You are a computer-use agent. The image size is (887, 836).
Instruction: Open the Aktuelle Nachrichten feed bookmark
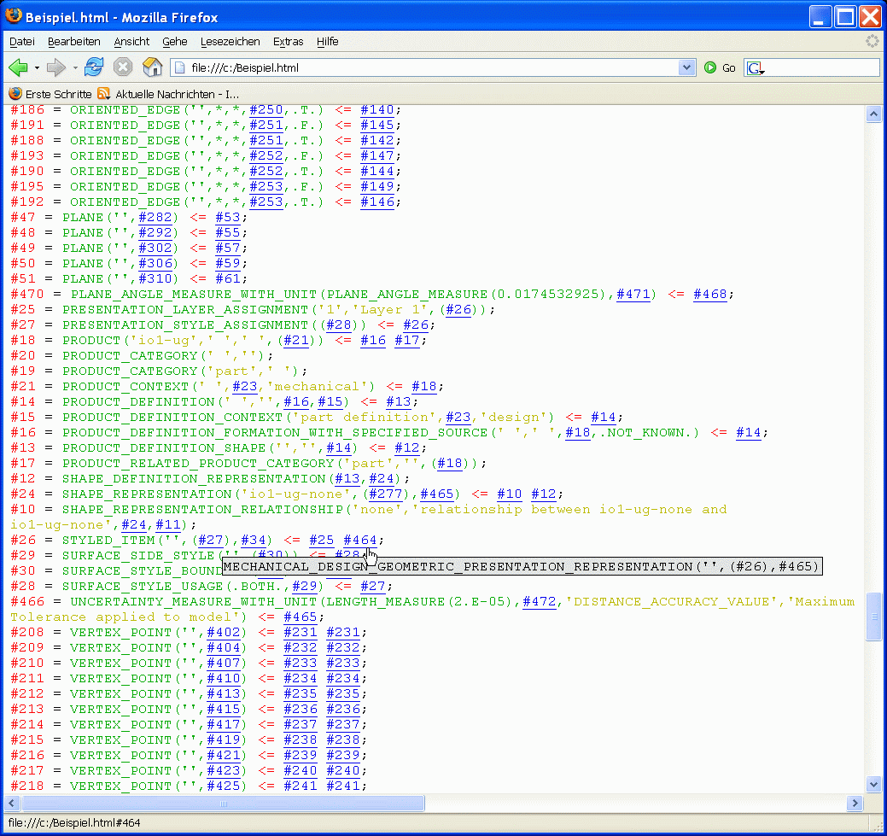pyautogui.click(x=169, y=94)
